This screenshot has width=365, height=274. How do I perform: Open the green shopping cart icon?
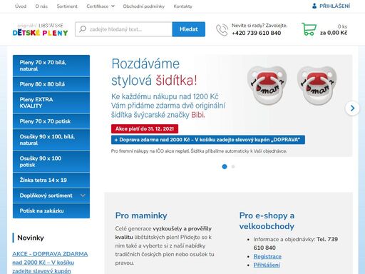coord(309,29)
